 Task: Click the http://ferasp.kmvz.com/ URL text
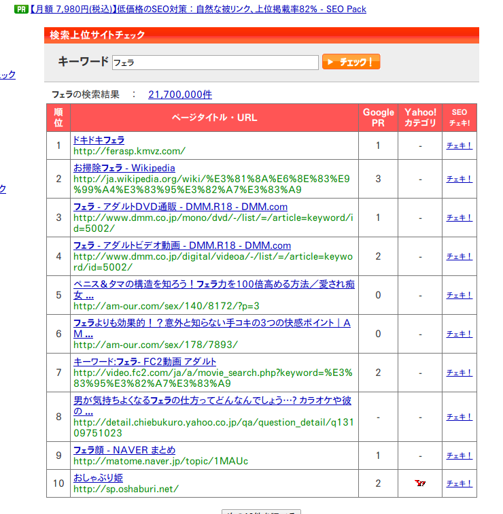coord(129,151)
